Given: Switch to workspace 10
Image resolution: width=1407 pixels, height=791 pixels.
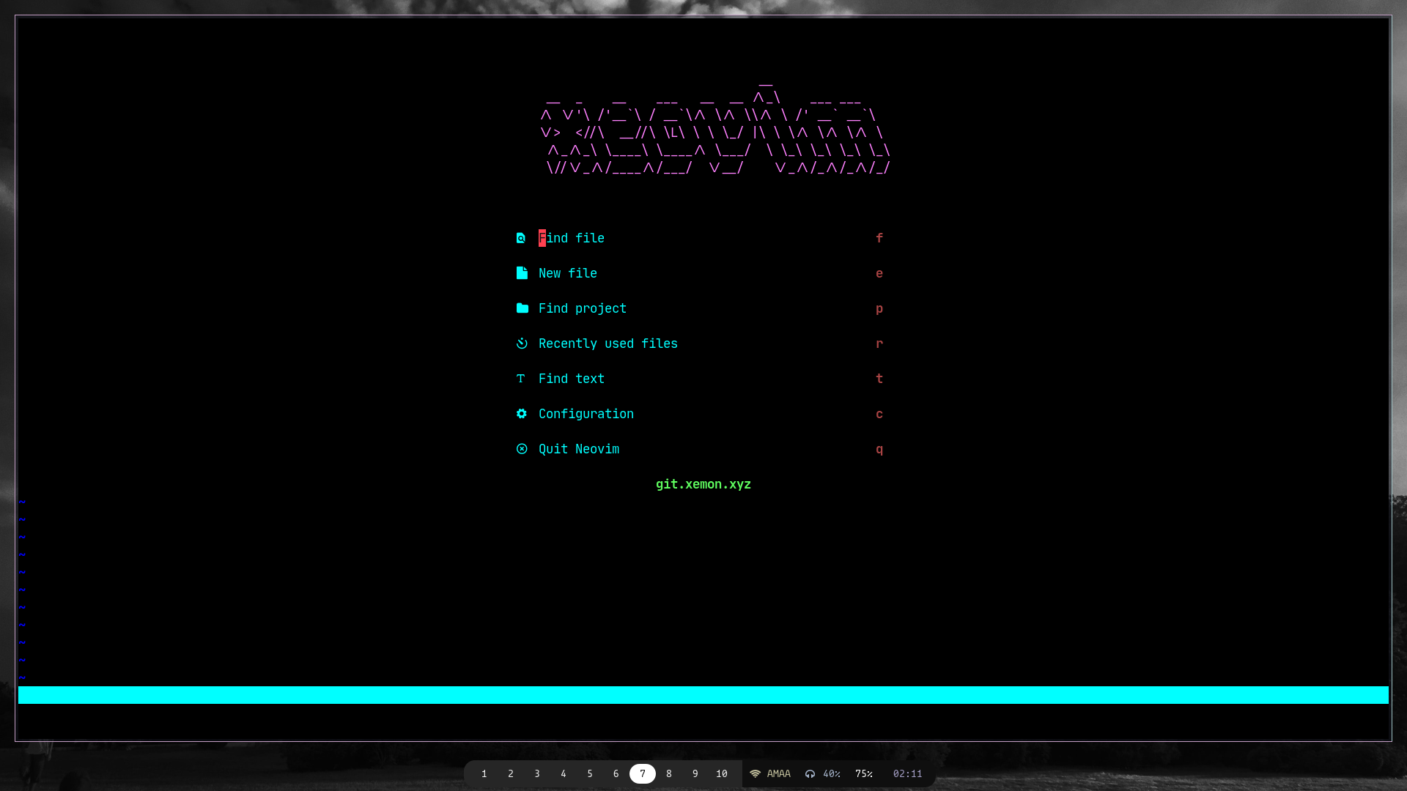Looking at the screenshot, I should coord(722,774).
